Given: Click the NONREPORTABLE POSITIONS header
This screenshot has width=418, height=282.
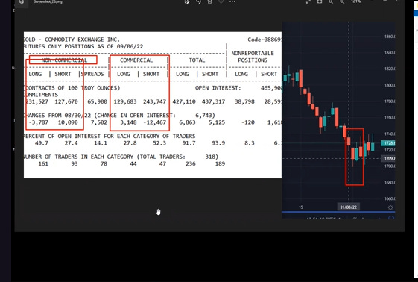Looking at the screenshot, I should [x=253, y=57].
